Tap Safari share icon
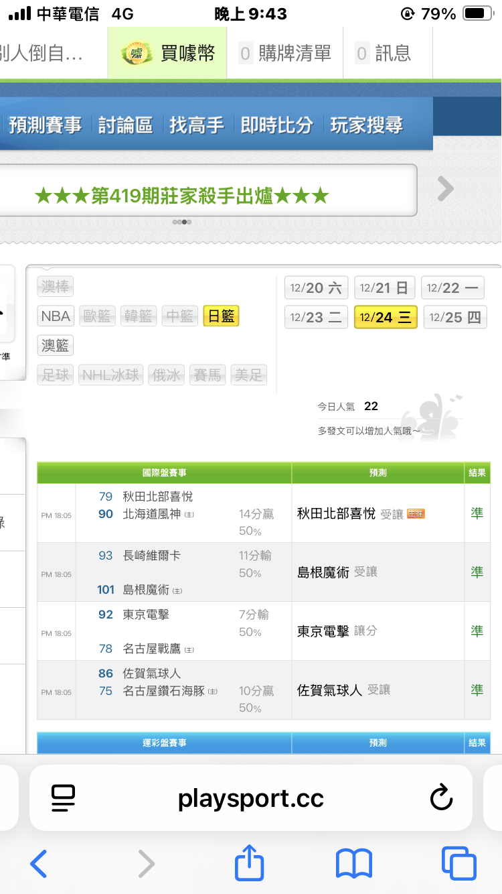 pos(249,863)
